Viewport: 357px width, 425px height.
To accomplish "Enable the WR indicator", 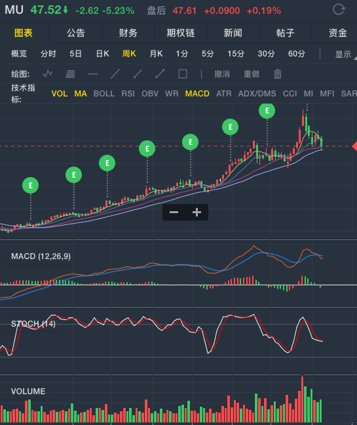I will coord(172,94).
